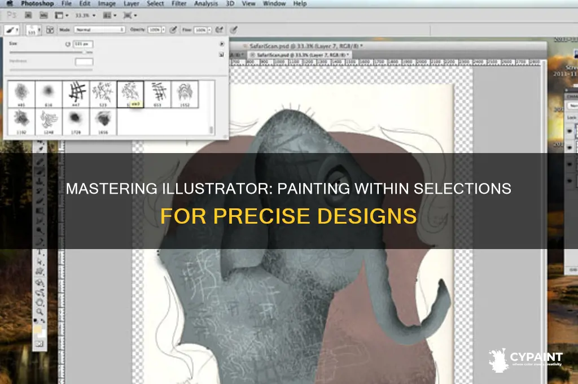578x384 pixels.
Task: Select the Hand tool
Action: point(40,303)
